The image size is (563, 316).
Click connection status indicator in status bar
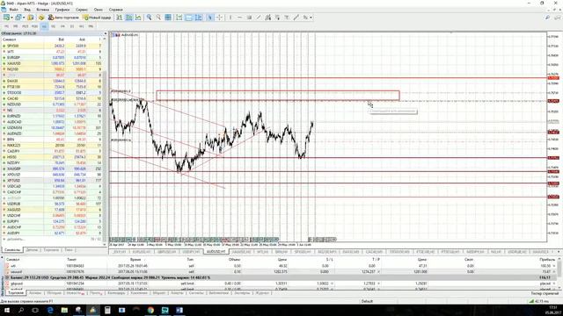pyautogui.click(x=538, y=301)
